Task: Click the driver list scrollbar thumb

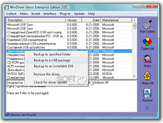Action: click(x=134, y=26)
